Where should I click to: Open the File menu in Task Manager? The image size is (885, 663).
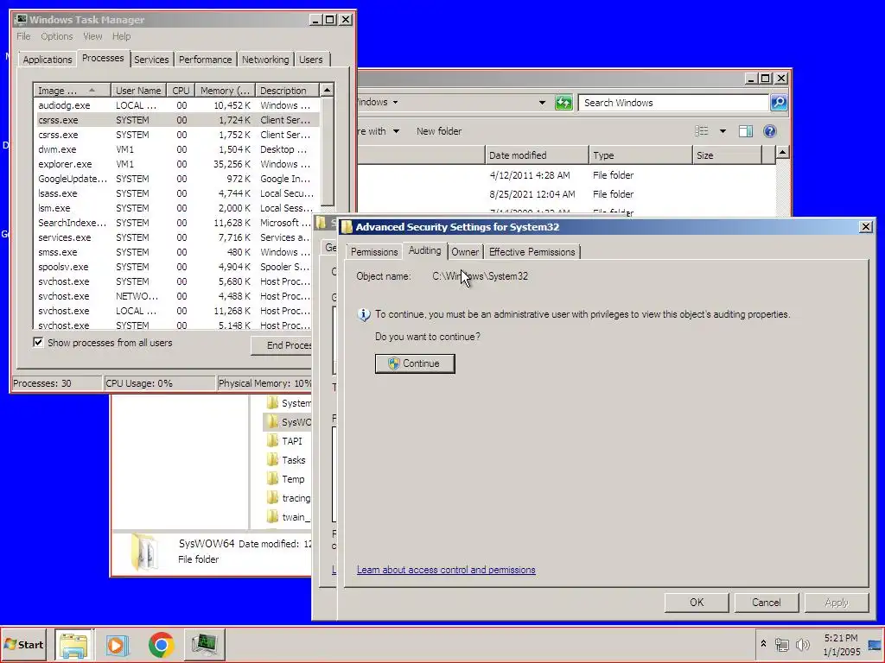point(23,36)
